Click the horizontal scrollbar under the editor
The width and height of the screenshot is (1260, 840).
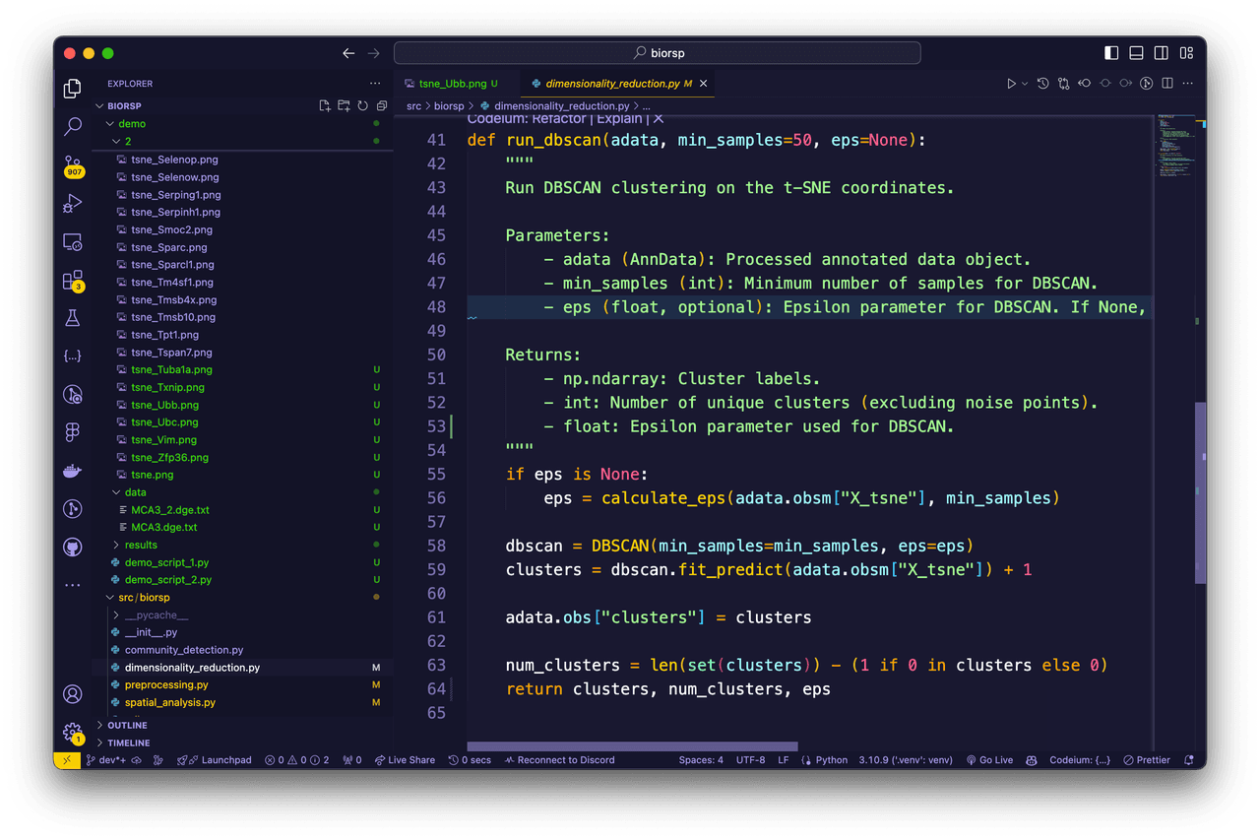pyautogui.click(x=632, y=746)
